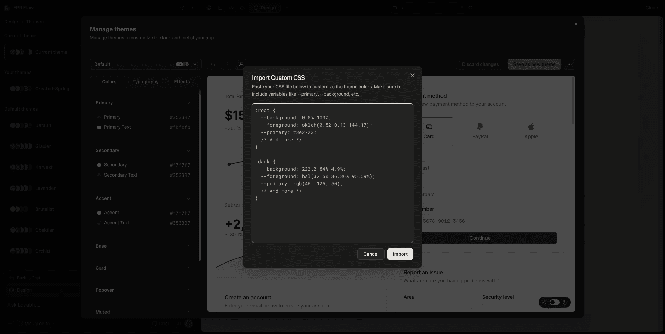This screenshot has width=665, height=334.
Task: Click the magic wand icon in theme toolbar
Action: [241, 64]
